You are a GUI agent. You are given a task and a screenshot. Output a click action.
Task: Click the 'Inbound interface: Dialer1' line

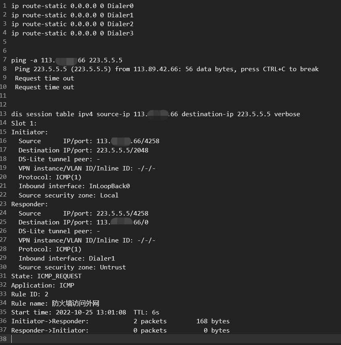(67, 258)
